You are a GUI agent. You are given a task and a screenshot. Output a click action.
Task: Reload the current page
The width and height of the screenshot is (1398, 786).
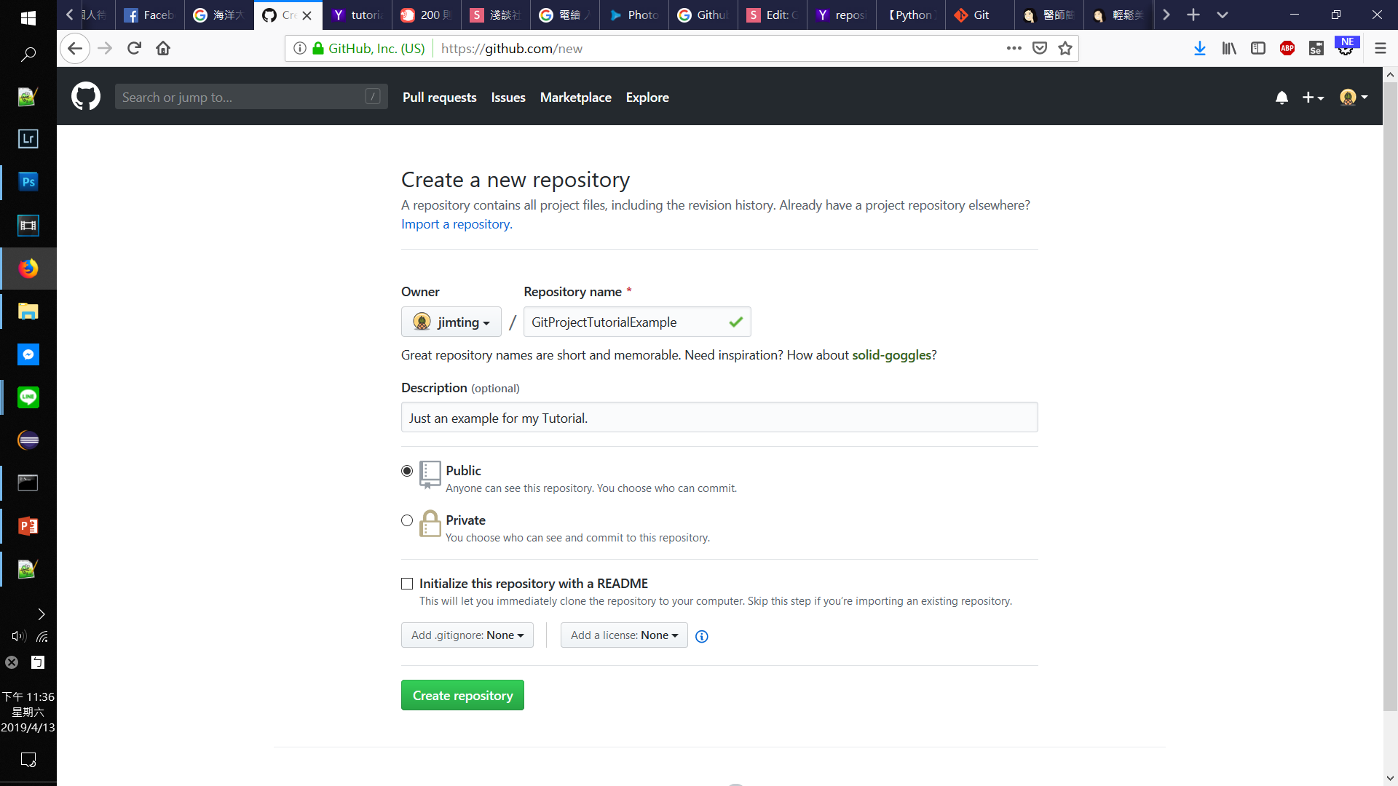(134, 48)
